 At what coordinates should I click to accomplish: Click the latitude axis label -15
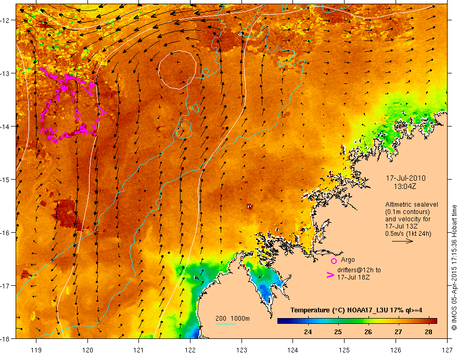[x=5, y=179]
